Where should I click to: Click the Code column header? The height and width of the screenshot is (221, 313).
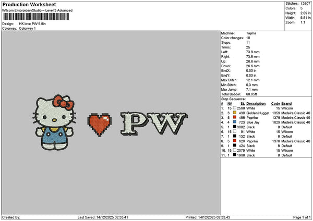tap(275, 104)
